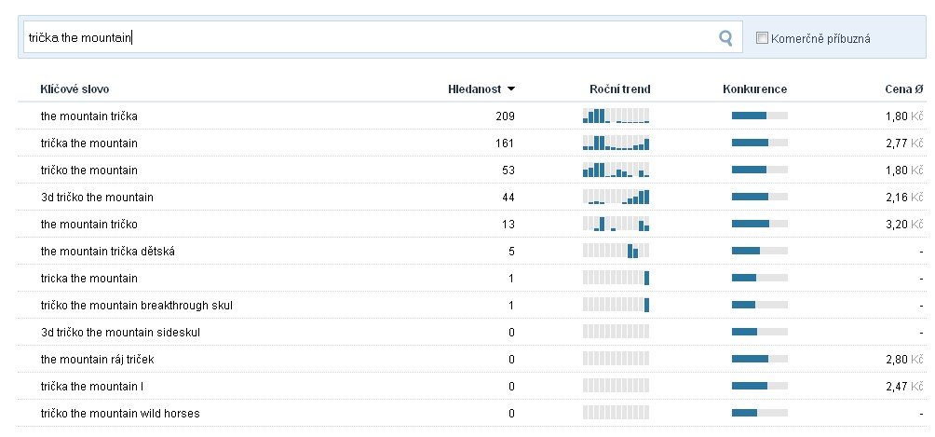
Task: Click price 3,20 Kč
Action: 904,225
